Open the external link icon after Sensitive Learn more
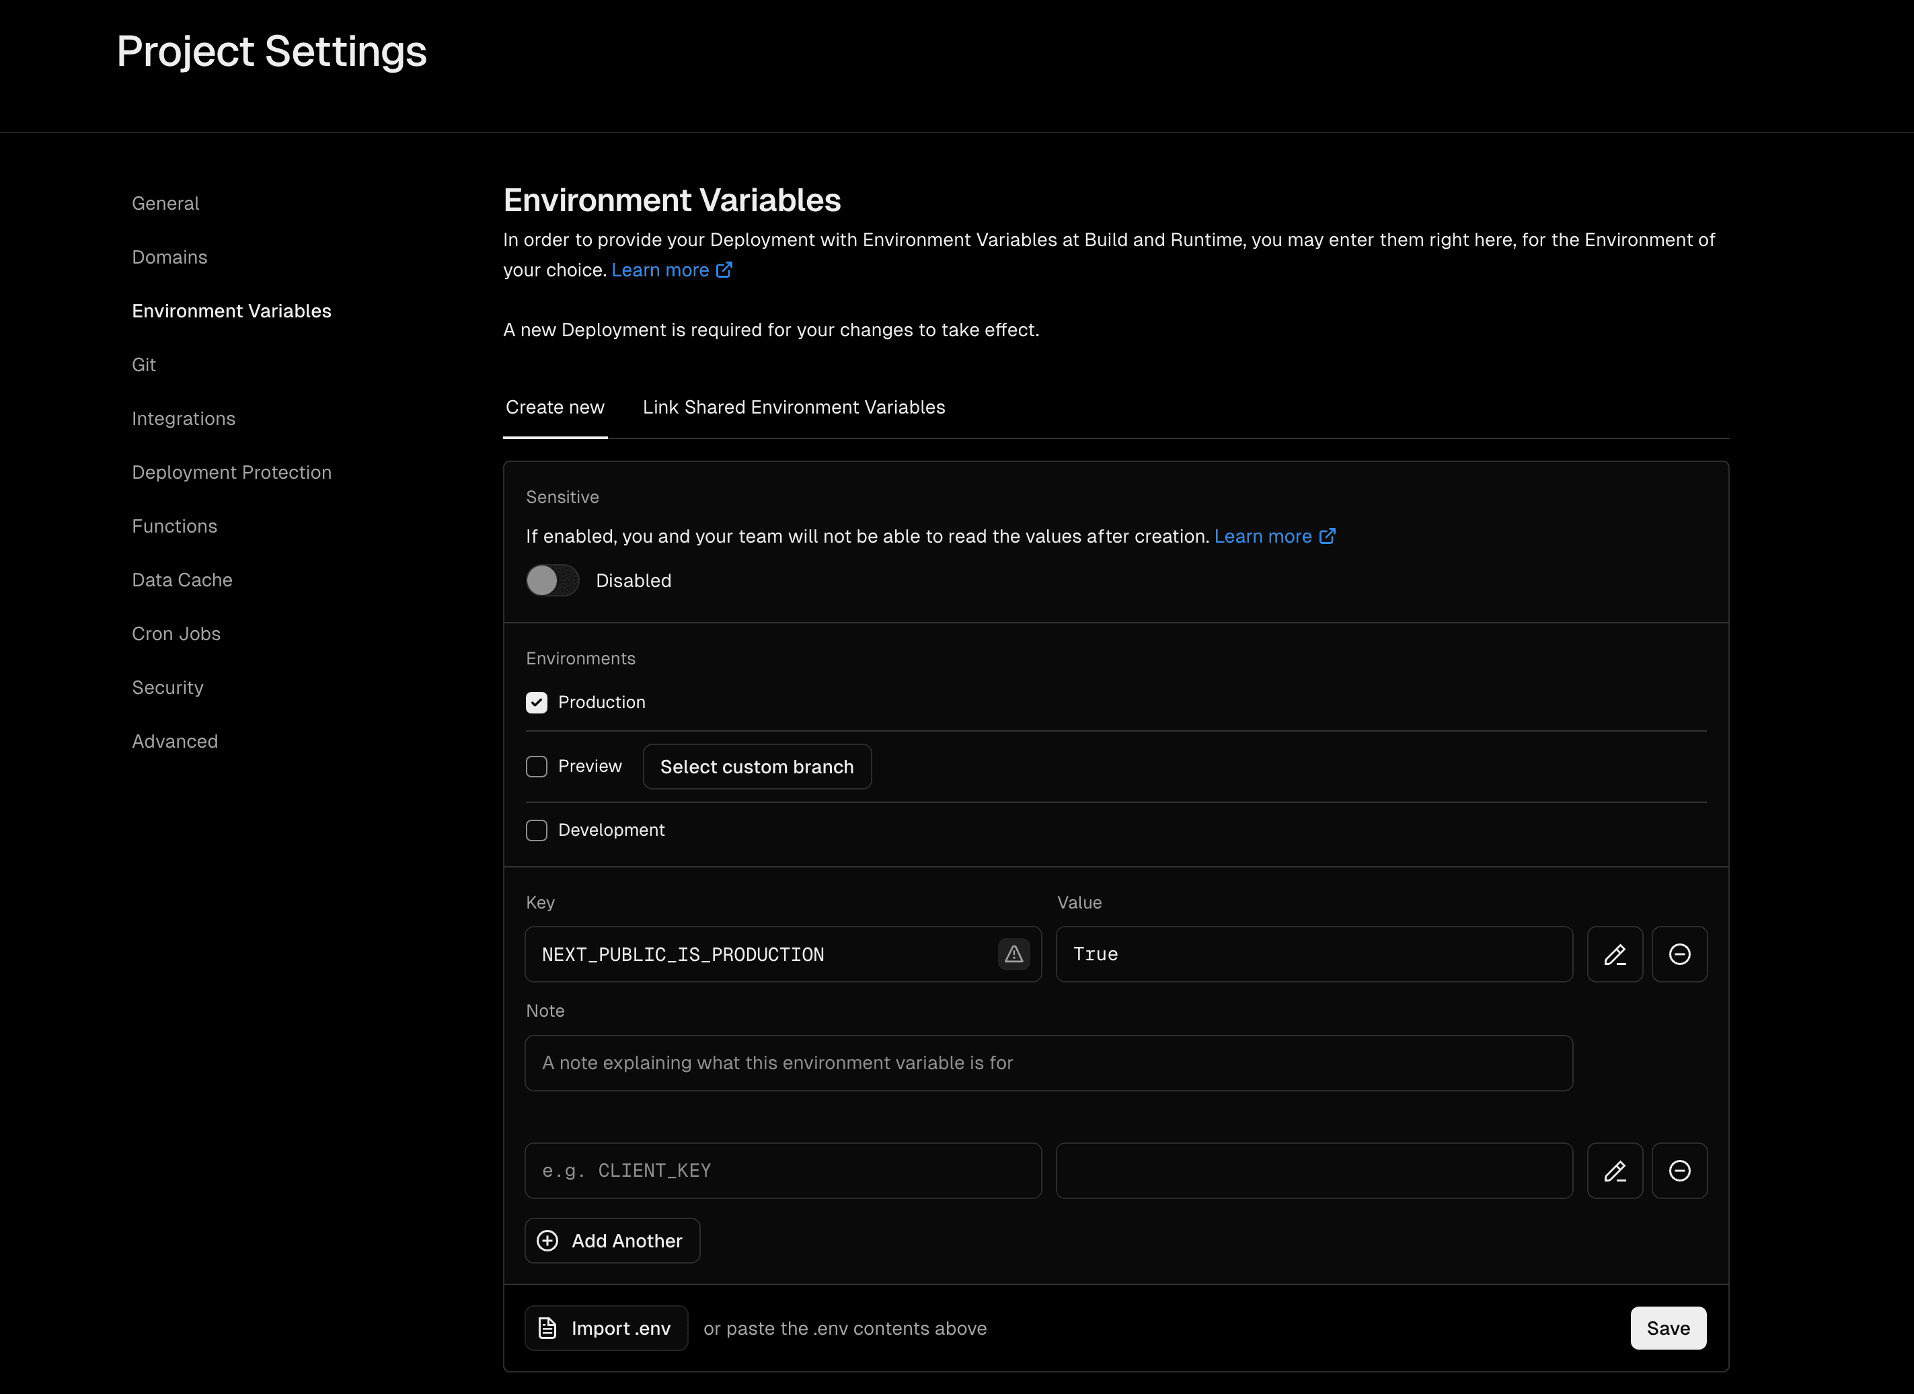The height and width of the screenshot is (1394, 1914). (1328, 536)
